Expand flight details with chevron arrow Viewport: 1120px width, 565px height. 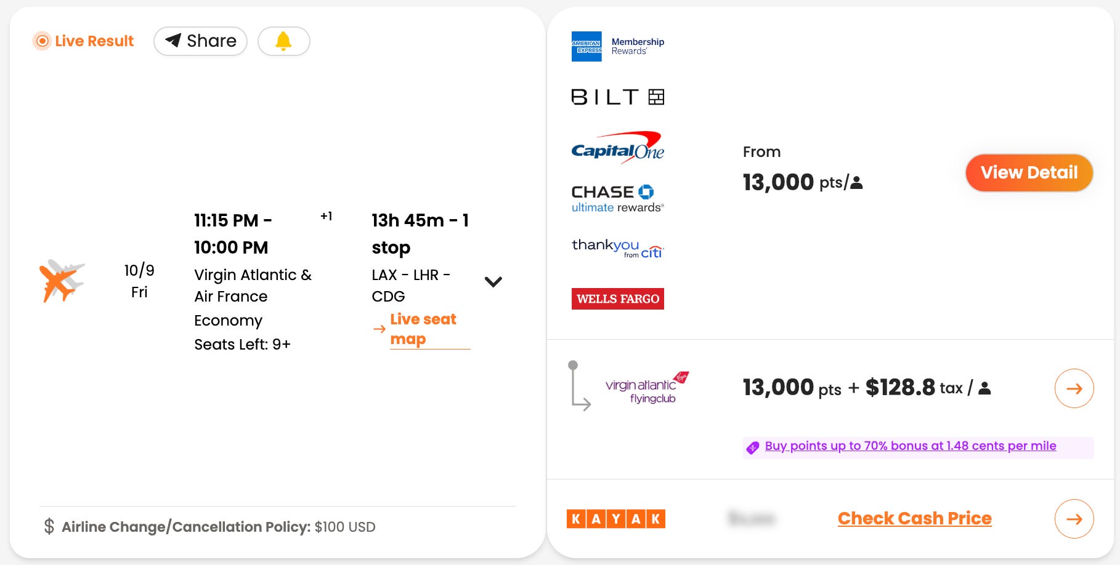(x=493, y=282)
